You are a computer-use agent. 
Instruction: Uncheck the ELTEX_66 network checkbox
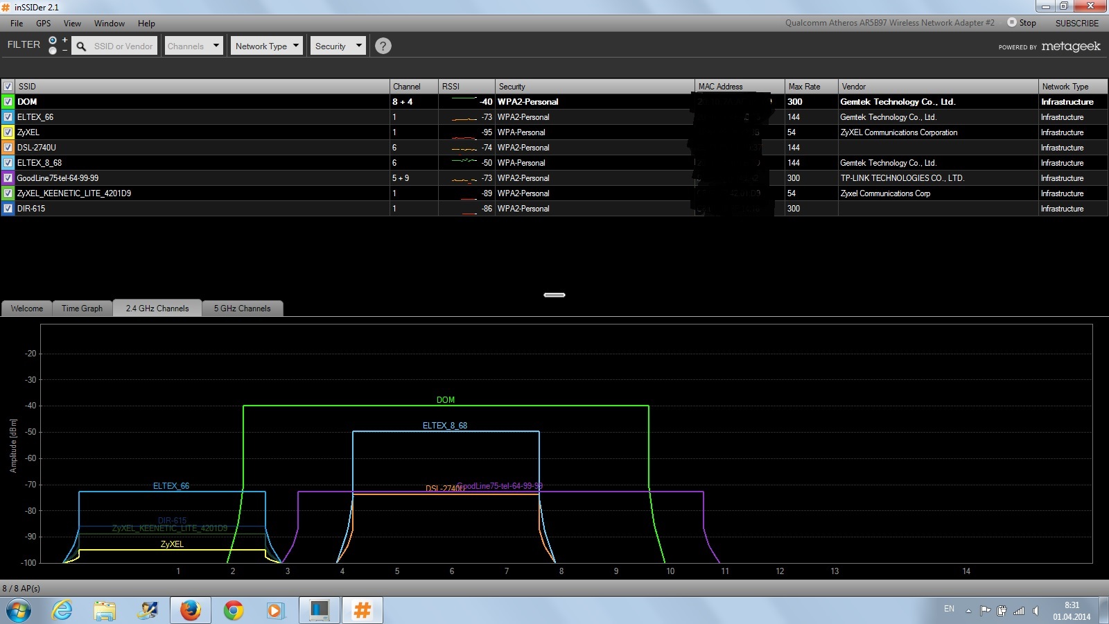pos(8,116)
